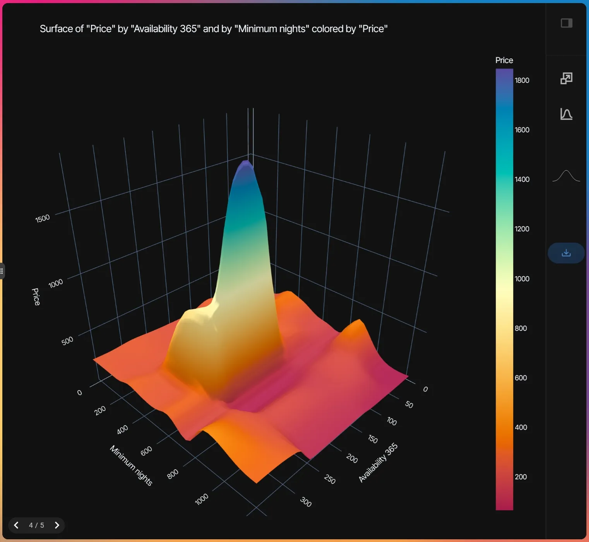Toggle the side panel icon
589x542 pixels.
(x=566, y=23)
